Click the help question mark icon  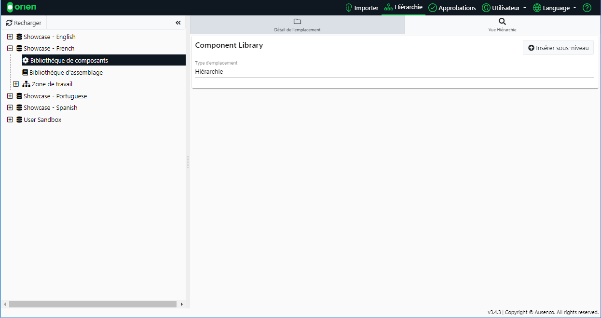click(587, 8)
